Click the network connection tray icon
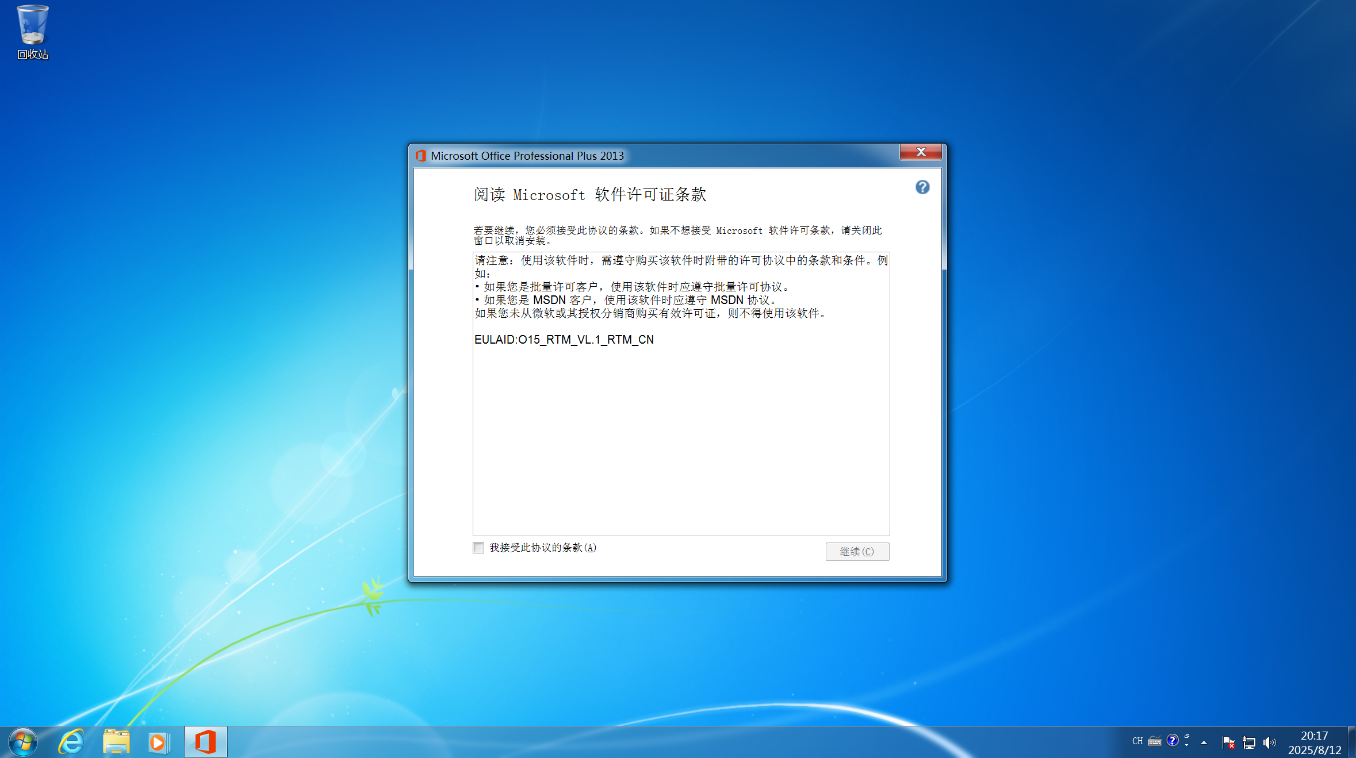The width and height of the screenshot is (1356, 758). 1248,742
